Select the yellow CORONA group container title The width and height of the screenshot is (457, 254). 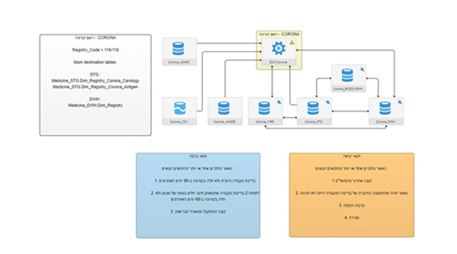click(277, 35)
